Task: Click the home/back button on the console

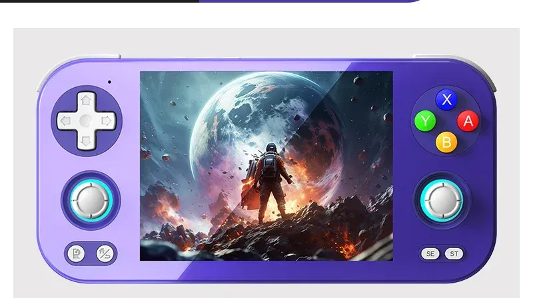Action: [x=105, y=253]
